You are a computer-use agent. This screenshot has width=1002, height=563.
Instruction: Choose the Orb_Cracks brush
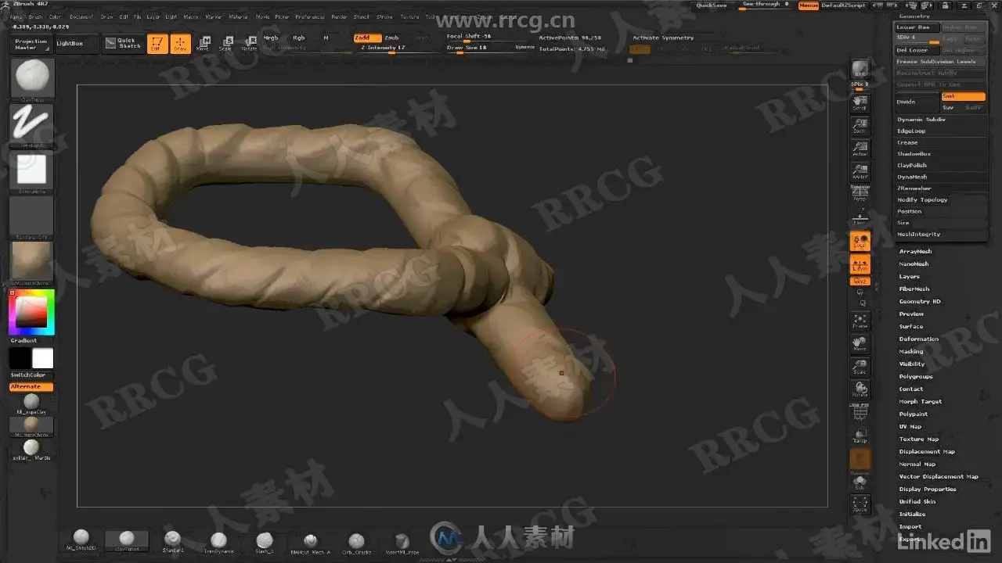pyautogui.click(x=356, y=541)
